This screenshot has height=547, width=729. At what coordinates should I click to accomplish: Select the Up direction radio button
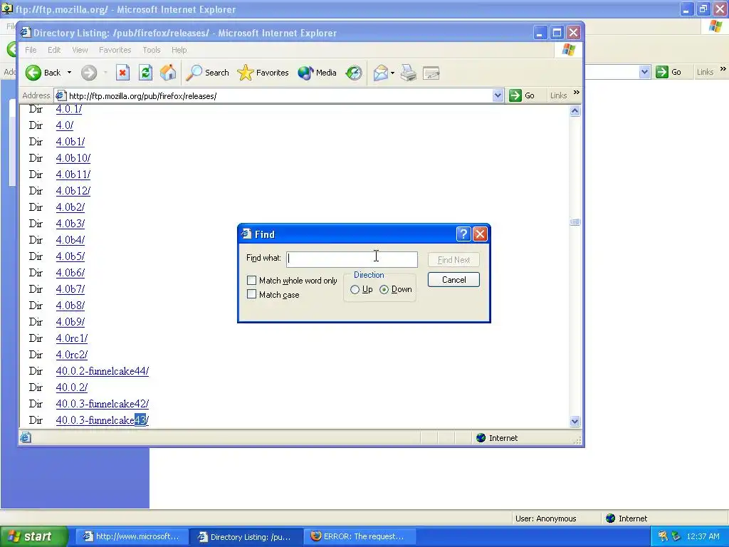(x=355, y=289)
